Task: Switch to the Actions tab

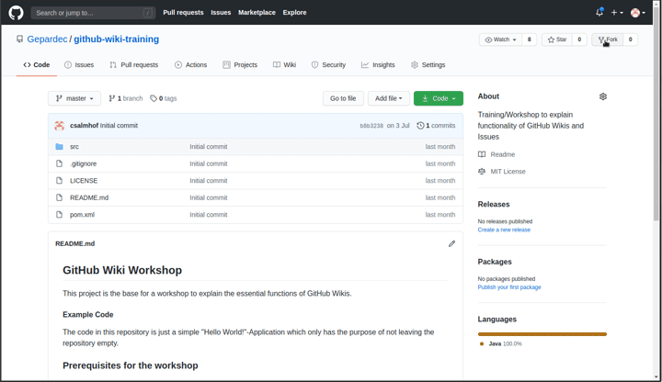Action: [191, 65]
